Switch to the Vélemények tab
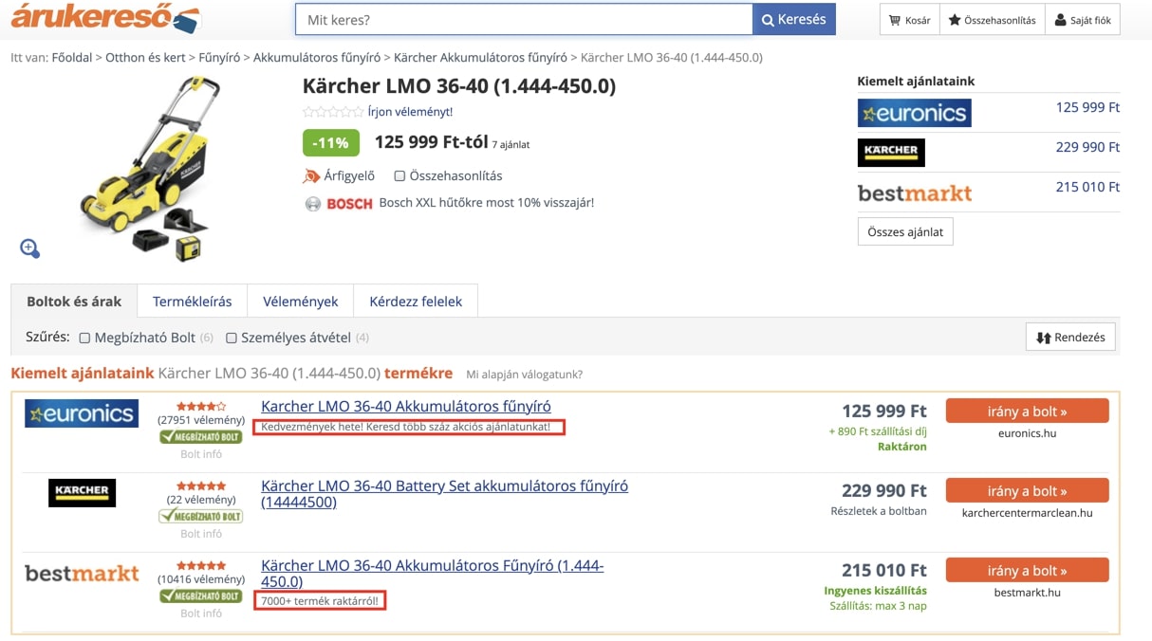 pos(300,302)
